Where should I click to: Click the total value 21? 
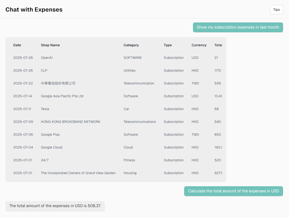(x=216, y=58)
